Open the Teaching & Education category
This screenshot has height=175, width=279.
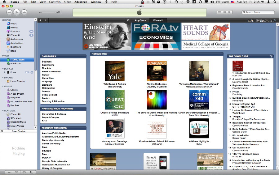pos(53,101)
